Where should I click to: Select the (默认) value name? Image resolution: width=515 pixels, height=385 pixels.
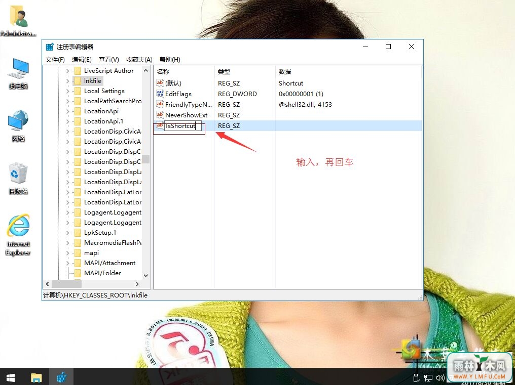[x=173, y=83]
